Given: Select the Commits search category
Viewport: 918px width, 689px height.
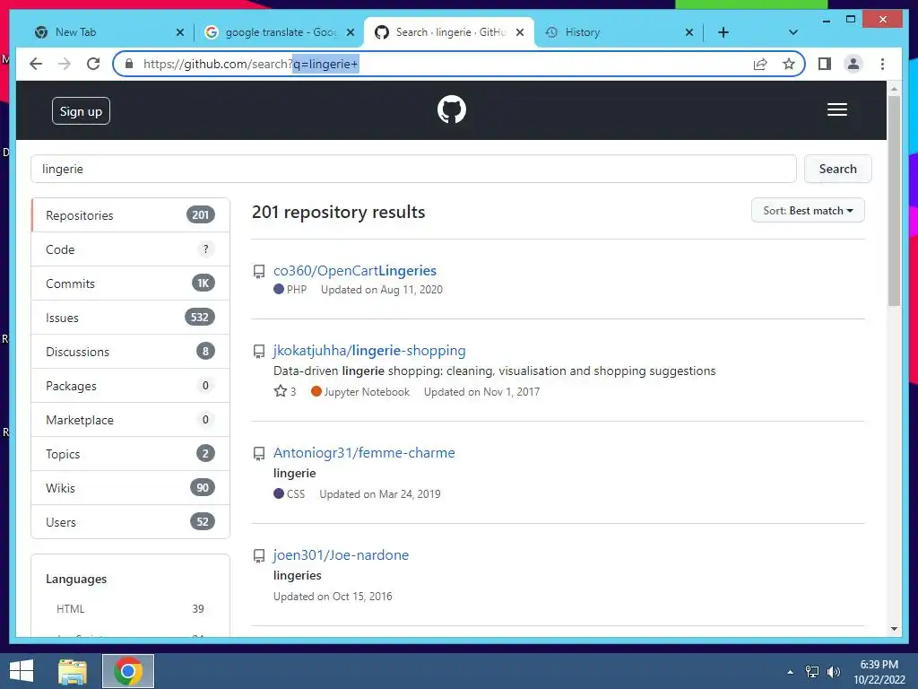Looking at the screenshot, I should click(131, 283).
